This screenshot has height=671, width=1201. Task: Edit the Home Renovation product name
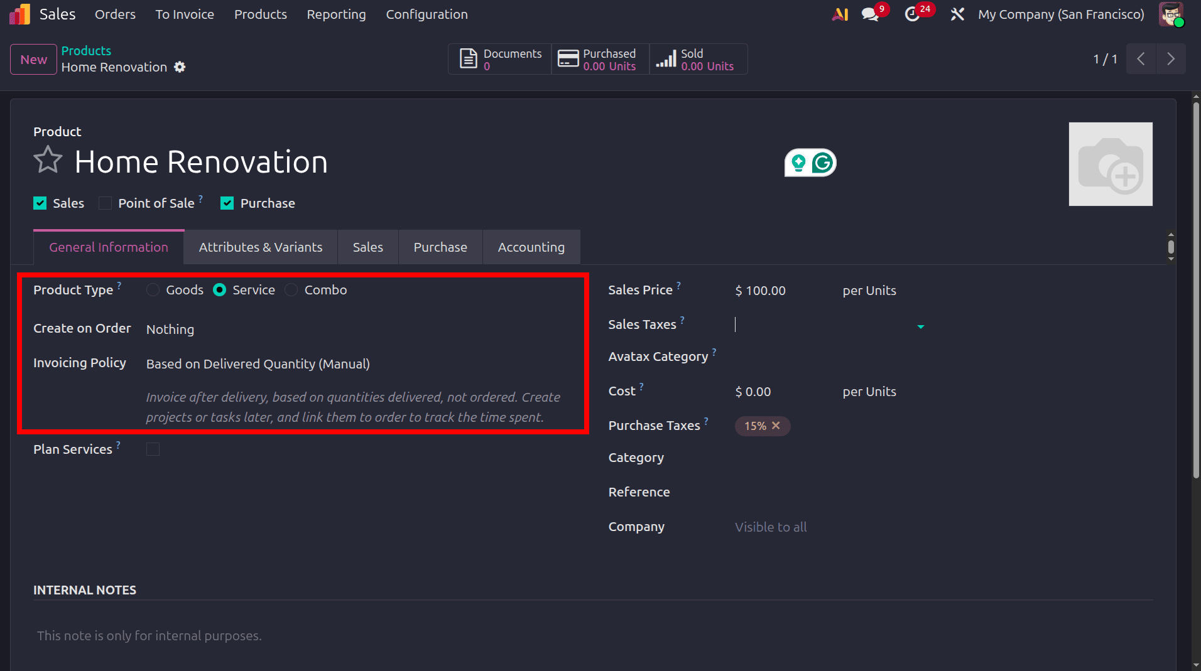pos(201,162)
